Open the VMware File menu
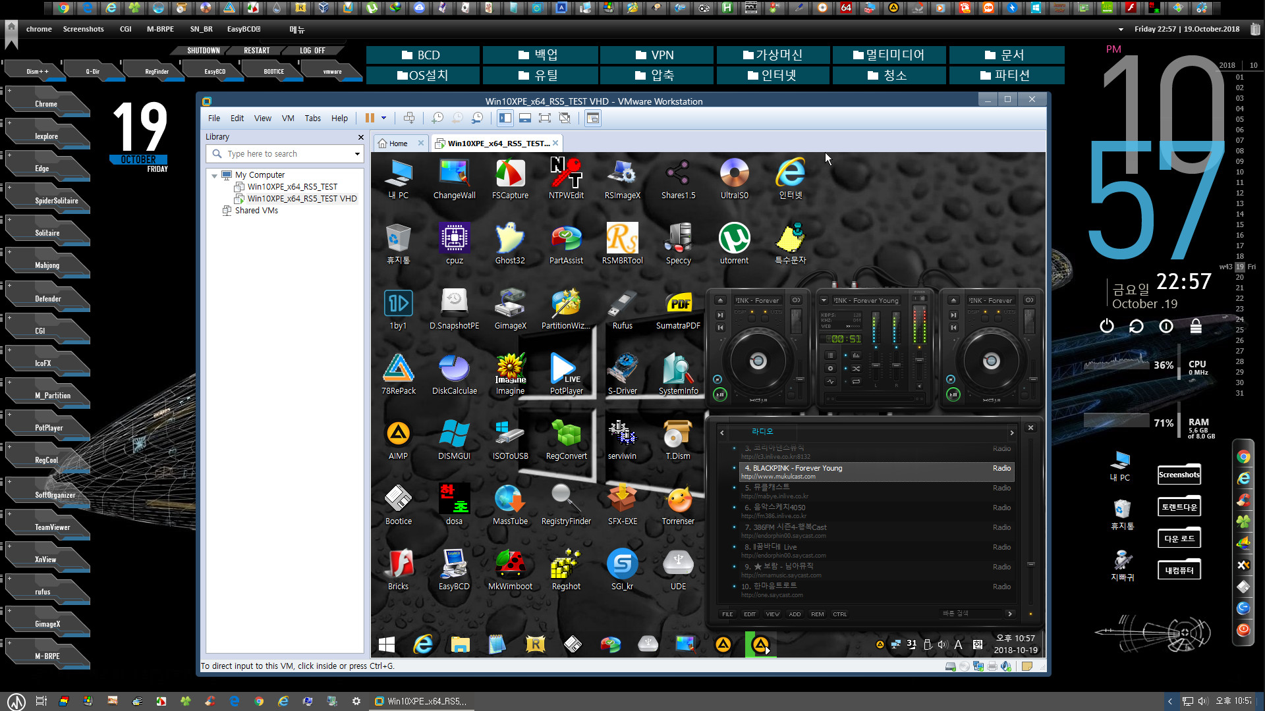Viewport: 1265px width, 711px height. pyautogui.click(x=214, y=118)
